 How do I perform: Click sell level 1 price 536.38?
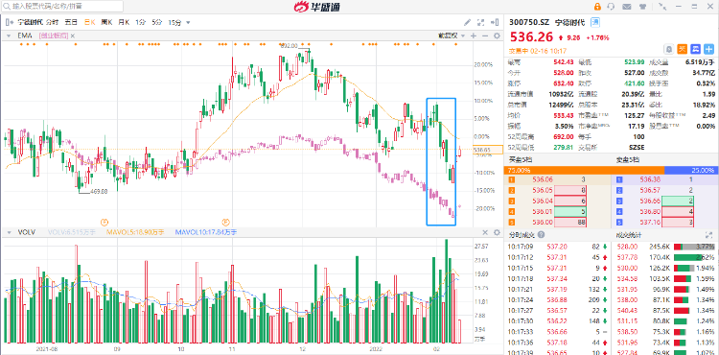650,180
